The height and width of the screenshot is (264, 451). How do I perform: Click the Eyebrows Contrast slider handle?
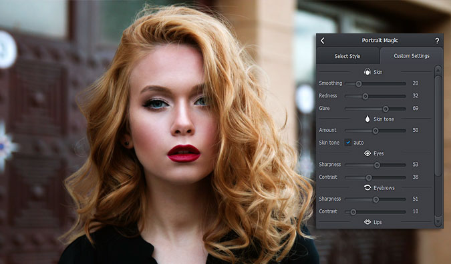click(353, 212)
